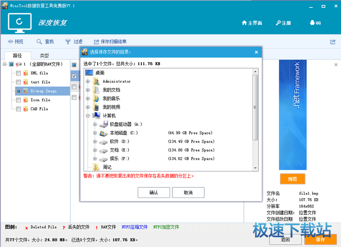341x247 pixels.
Task: Click the orange save (保存) button
Action: [x=321, y=239]
